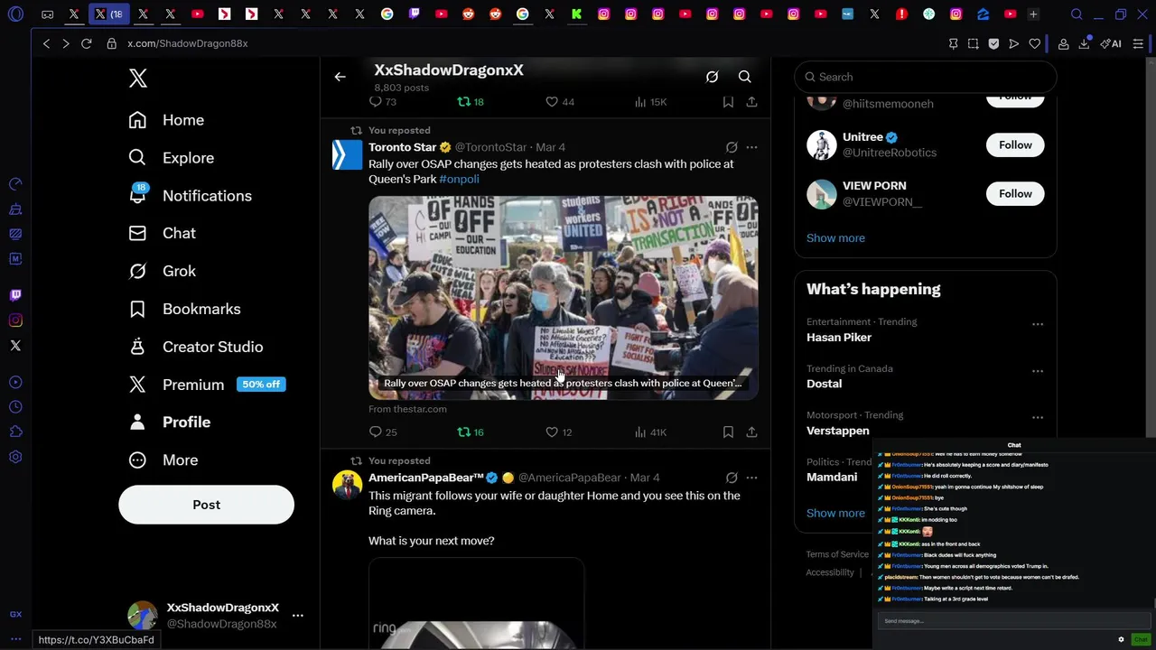
Task: Open the AmericanPapaBear profile name
Action: tap(426, 478)
